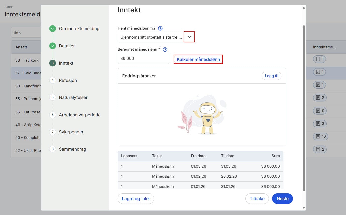
Task: Click completed checkmark for Detaljer step
Action: tap(53, 46)
